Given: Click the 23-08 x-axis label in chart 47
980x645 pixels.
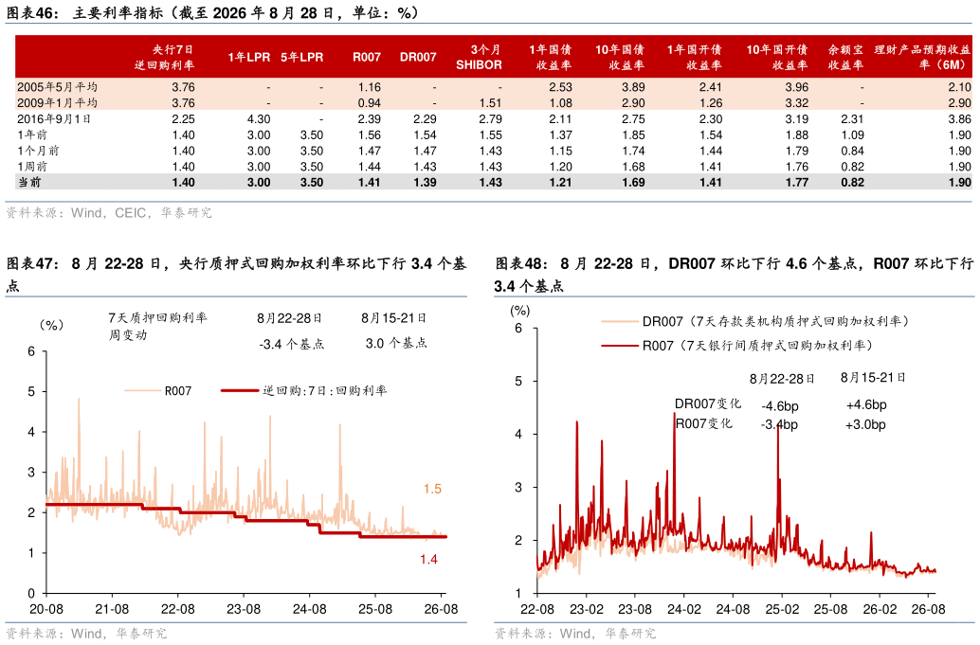Looking at the screenshot, I should coord(244,609).
